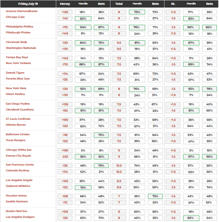Click the Royals 97% run line handle
The image size is (219, 222).
[x=191, y=157]
